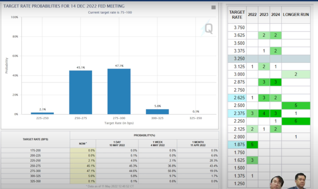The height and width of the screenshot is (189, 318).
Task: Select the small 225-250 bar showing 2.1%
Action: [42, 113]
